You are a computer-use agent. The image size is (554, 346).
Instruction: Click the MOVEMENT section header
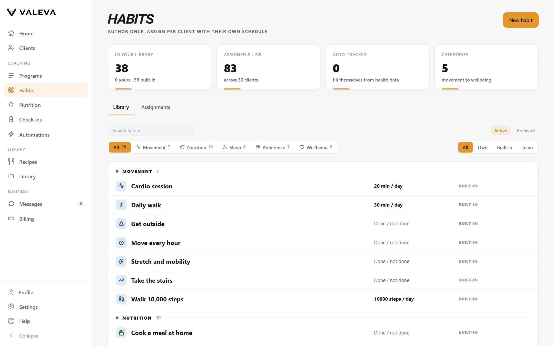[x=137, y=171]
